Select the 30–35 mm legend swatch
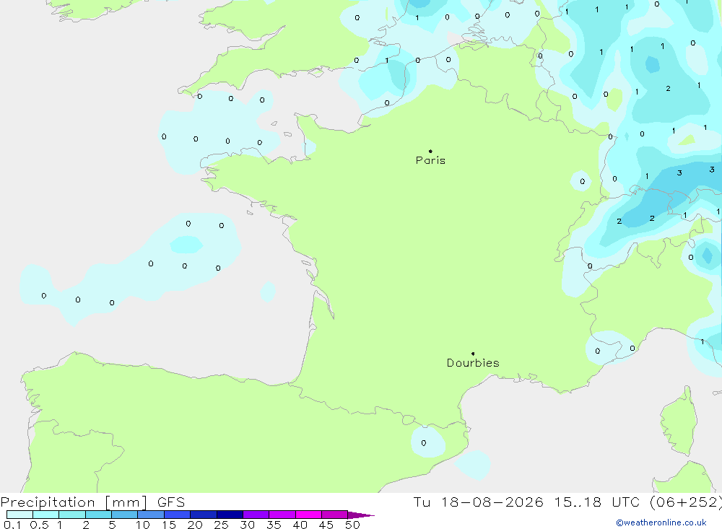Viewport: 722px width, 529px height. (x=256, y=515)
